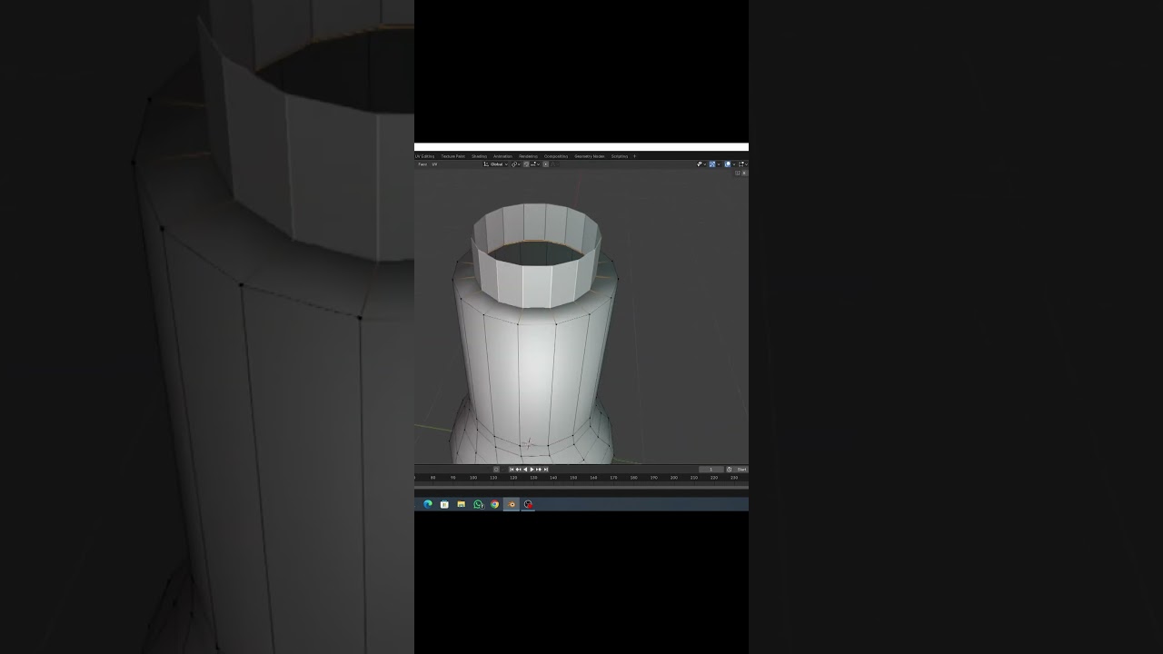
Task: Add a new workspace with the plus button
Action: pyautogui.click(x=634, y=156)
